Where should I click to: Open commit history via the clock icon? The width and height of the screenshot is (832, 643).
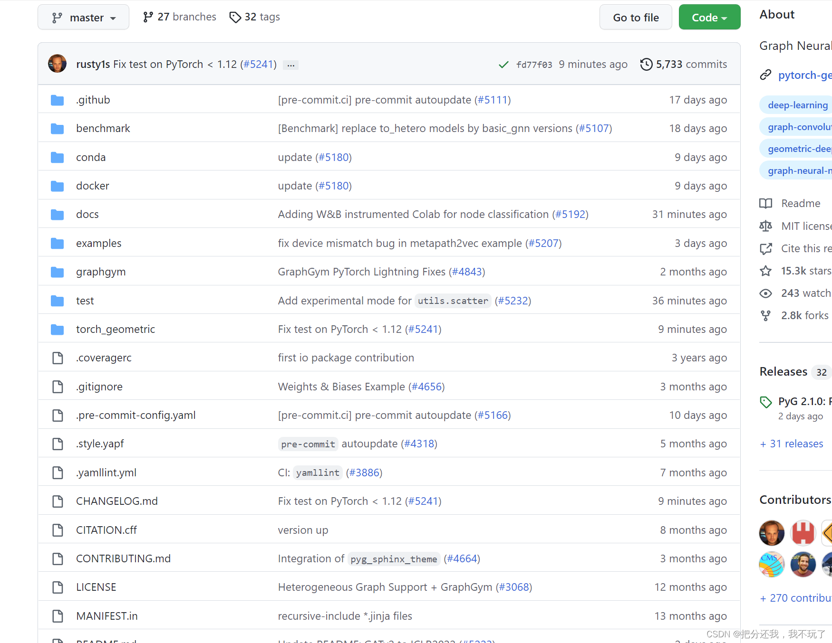pyautogui.click(x=646, y=64)
